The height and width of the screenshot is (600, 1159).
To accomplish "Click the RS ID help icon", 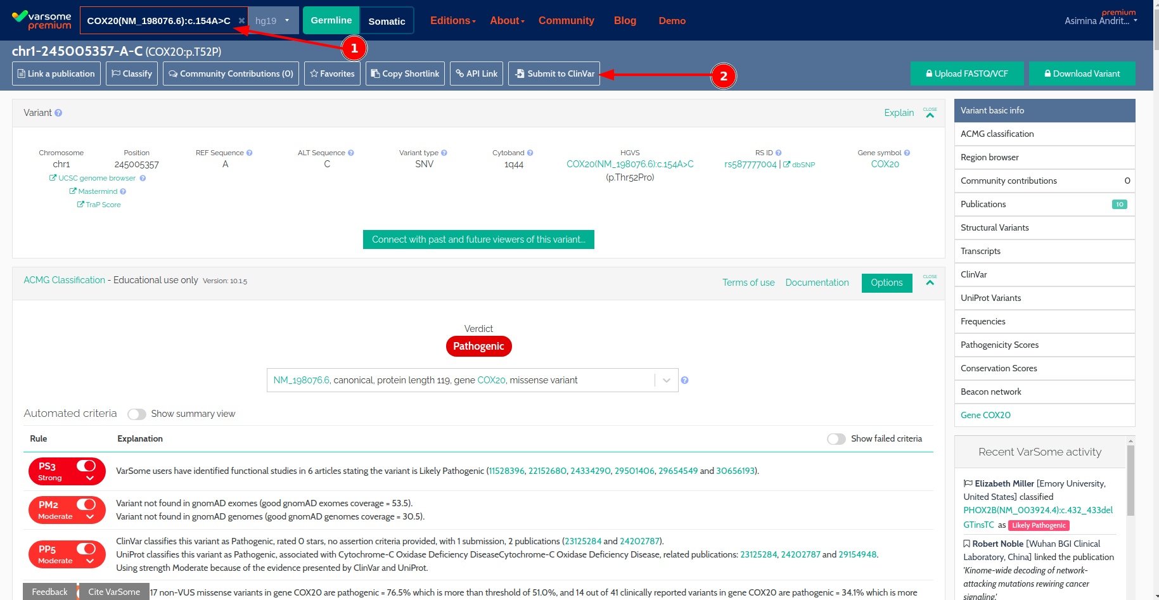I will 779,153.
